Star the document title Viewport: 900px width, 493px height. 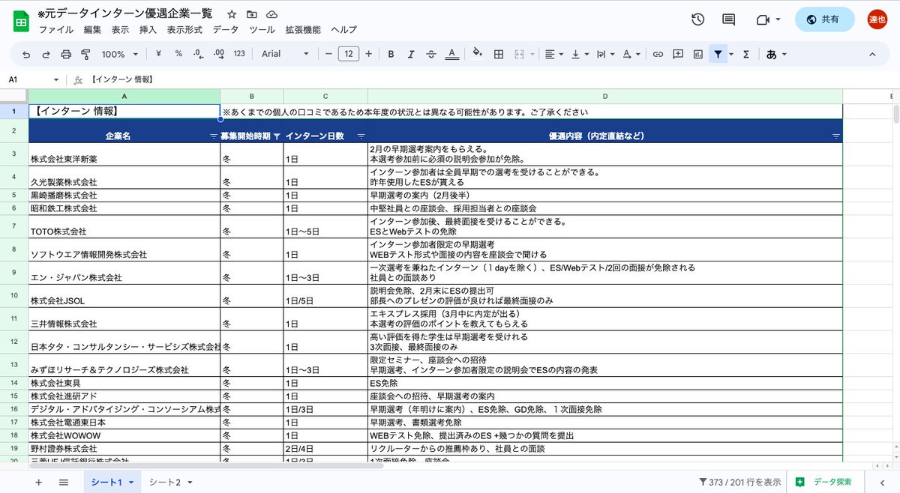point(232,14)
